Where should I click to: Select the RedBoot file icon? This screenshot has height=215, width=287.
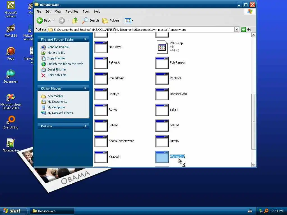tap(162, 78)
